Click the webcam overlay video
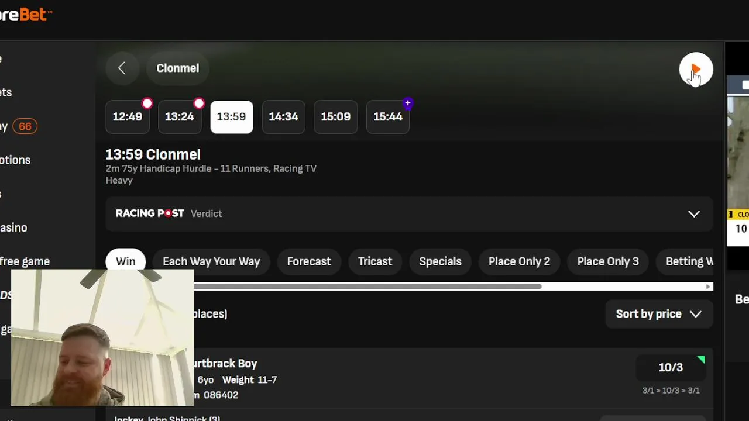749x421 pixels. pyautogui.click(x=102, y=338)
